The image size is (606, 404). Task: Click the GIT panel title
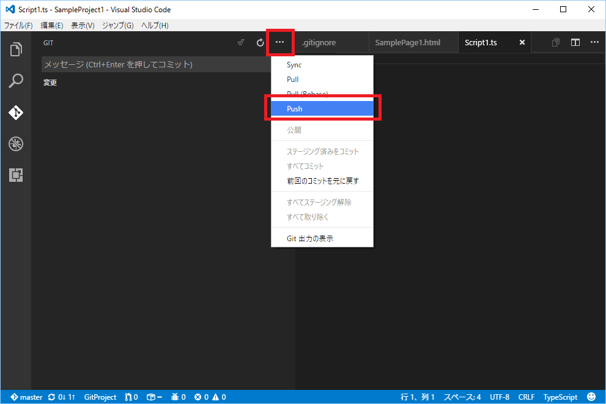coord(48,43)
